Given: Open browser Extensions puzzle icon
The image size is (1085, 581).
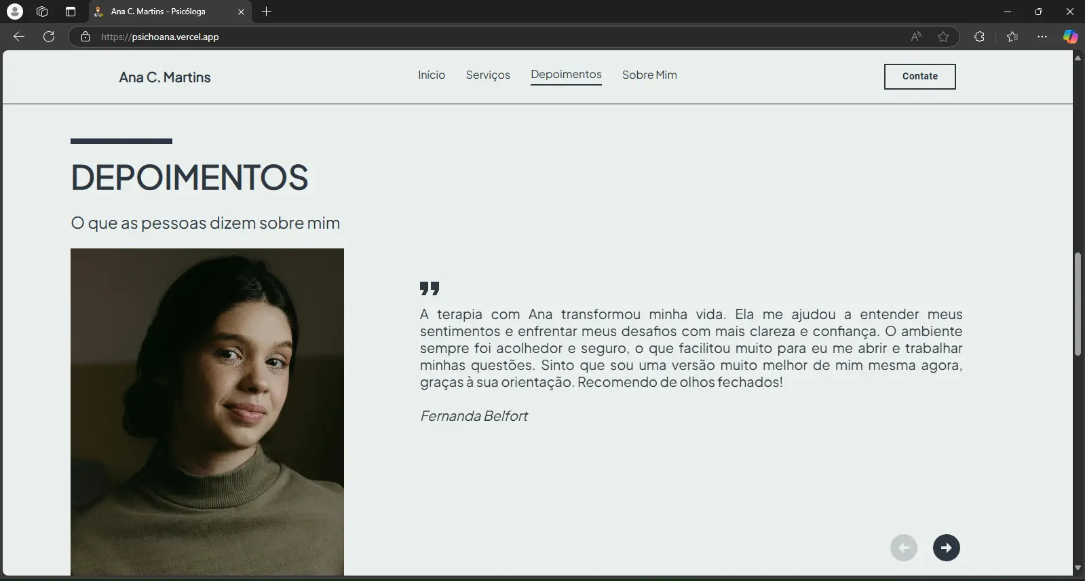Looking at the screenshot, I should [979, 37].
